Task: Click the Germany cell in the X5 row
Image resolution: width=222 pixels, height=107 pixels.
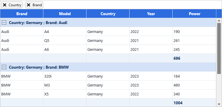Action: [108, 94]
